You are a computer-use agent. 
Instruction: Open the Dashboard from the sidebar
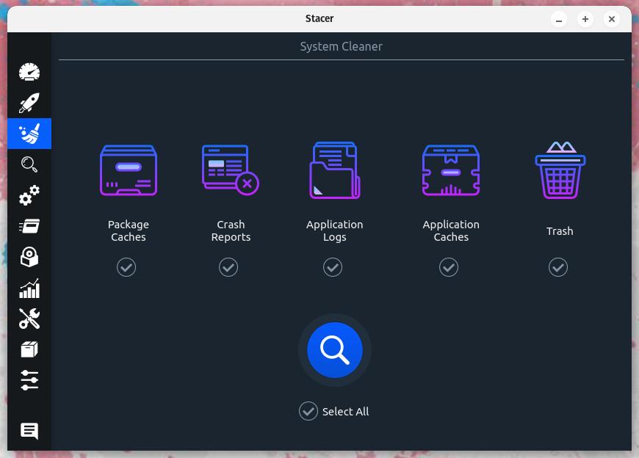coord(29,72)
